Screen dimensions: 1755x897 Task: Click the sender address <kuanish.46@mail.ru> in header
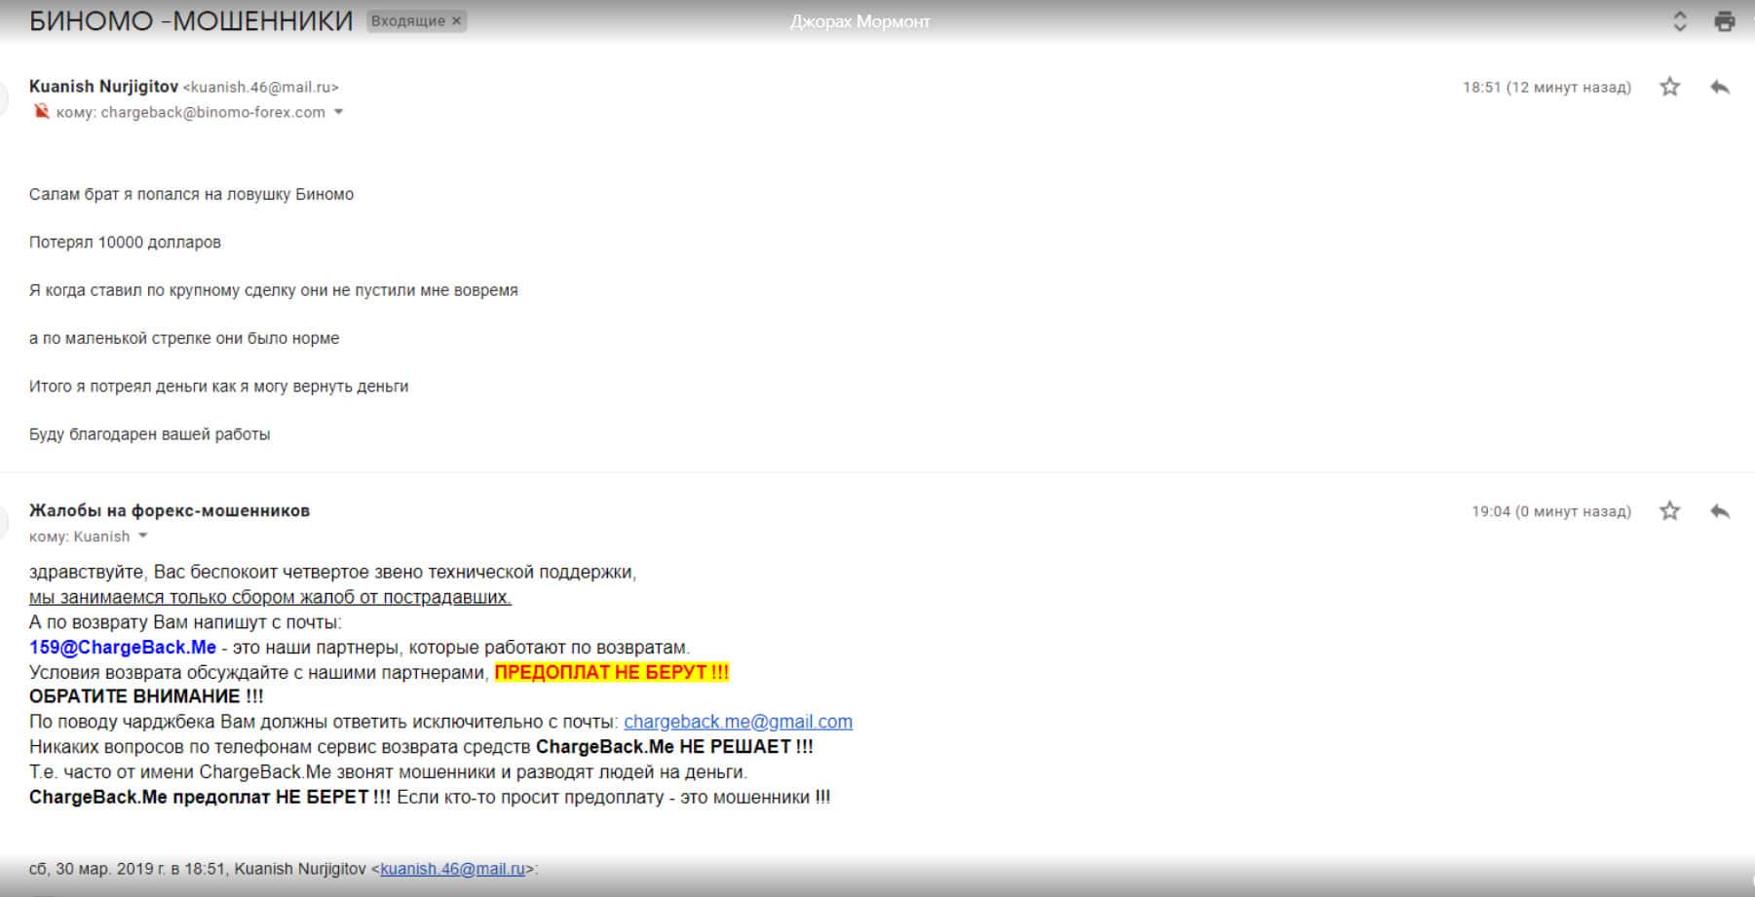tap(261, 87)
